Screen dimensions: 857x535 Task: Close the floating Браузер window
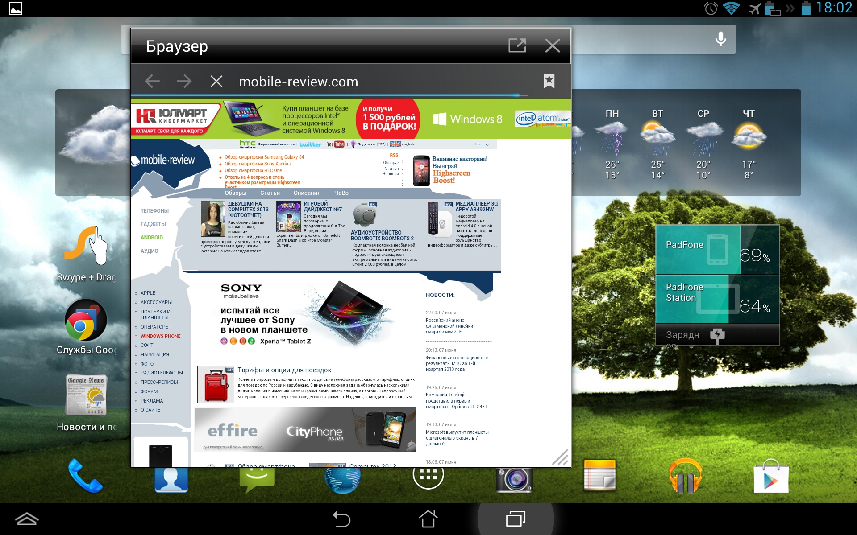[553, 45]
